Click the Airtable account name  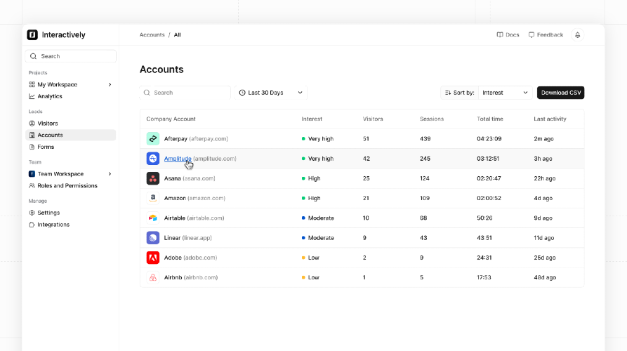coord(174,218)
